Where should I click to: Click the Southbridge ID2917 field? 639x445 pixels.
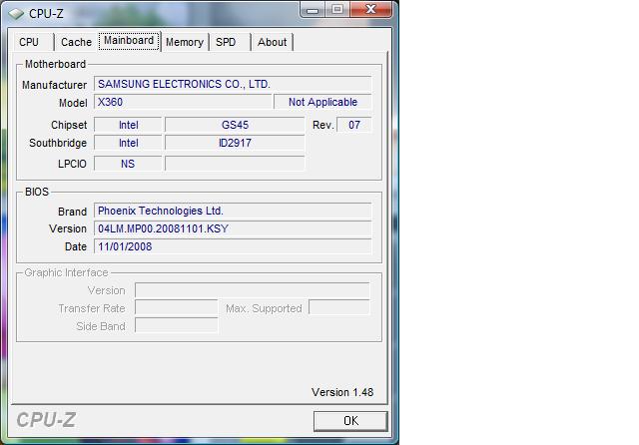tap(235, 143)
